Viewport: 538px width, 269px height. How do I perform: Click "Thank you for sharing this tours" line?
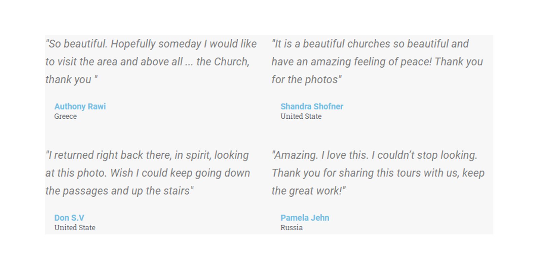click(x=378, y=173)
